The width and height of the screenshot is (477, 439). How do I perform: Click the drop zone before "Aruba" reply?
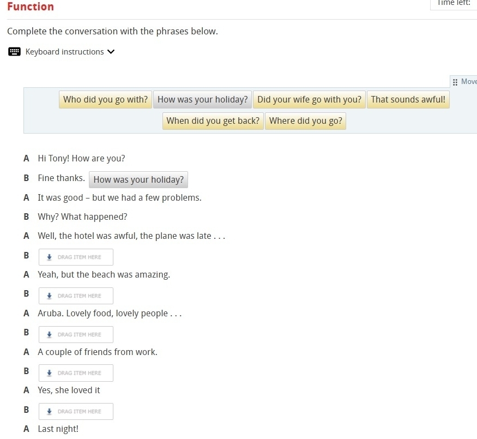point(76,296)
